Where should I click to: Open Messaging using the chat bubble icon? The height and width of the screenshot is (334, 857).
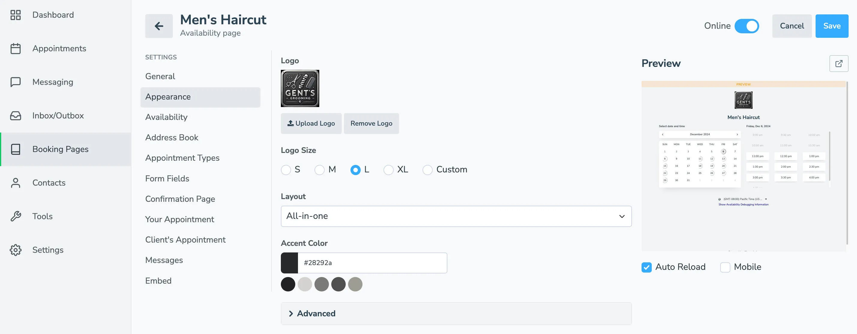[x=15, y=82]
